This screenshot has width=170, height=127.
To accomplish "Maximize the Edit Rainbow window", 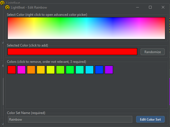I will 150,7.
